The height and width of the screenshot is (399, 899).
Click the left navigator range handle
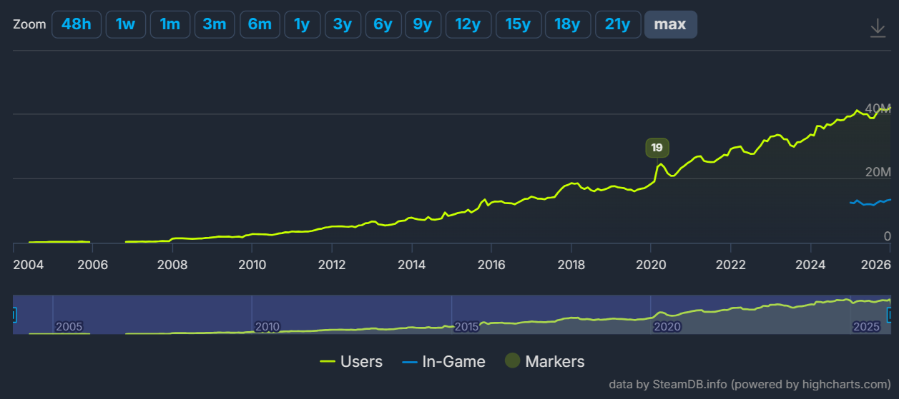(x=14, y=315)
